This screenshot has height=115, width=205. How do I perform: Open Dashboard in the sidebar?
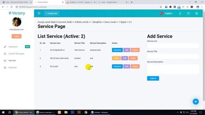pyautogui.click(x=13, y=47)
